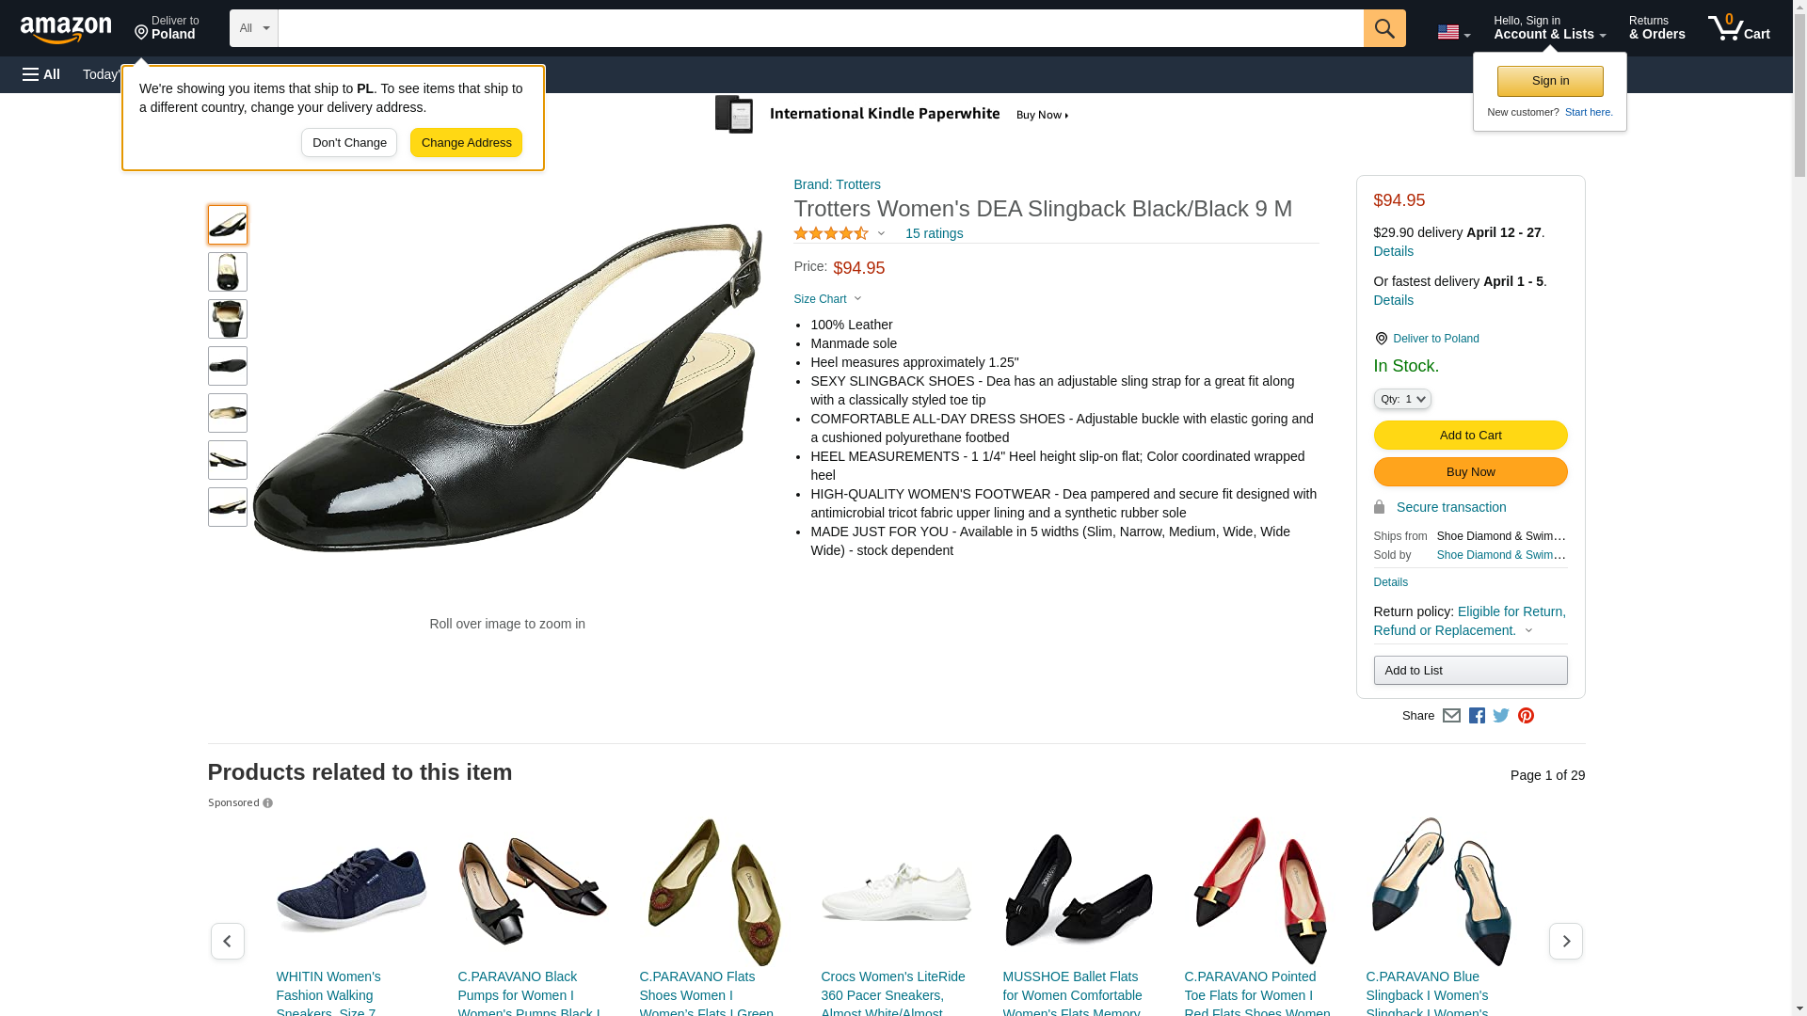Image resolution: width=1807 pixels, height=1016 pixels.
Task: Click the Add to Cart button
Action: 1470,435
